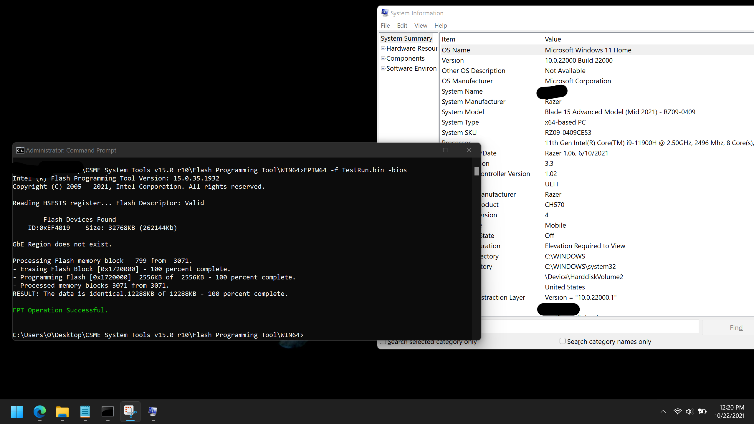Expand Hardware Resources tree node
This screenshot has width=754, height=424.
383,48
